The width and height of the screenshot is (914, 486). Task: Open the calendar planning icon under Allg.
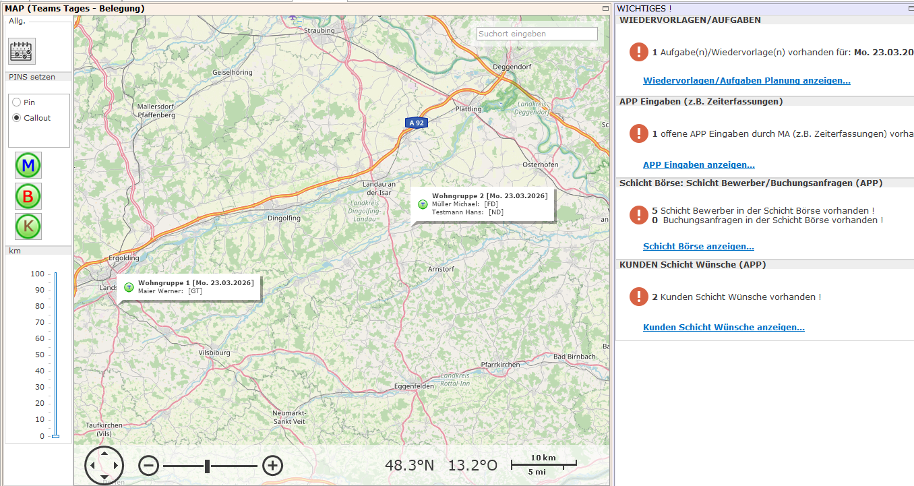pyautogui.click(x=22, y=51)
